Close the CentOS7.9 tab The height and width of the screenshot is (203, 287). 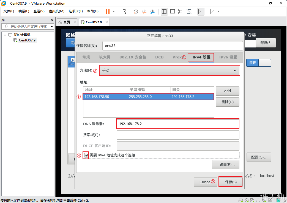click(106, 22)
